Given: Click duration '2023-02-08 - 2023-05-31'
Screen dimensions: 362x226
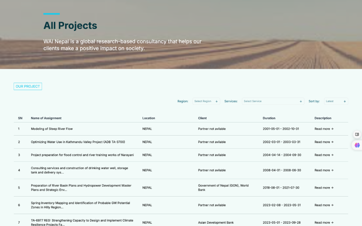Looking at the screenshot, I should tap(281, 205).
